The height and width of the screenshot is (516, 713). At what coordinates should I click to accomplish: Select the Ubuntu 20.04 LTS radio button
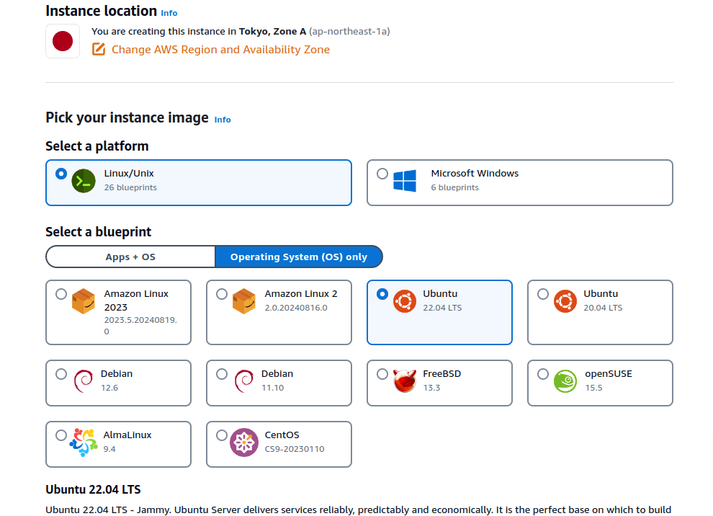(543, 295)
